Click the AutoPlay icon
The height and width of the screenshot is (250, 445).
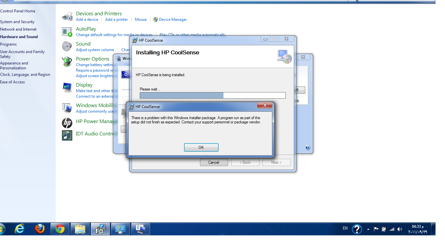(67, 32)
